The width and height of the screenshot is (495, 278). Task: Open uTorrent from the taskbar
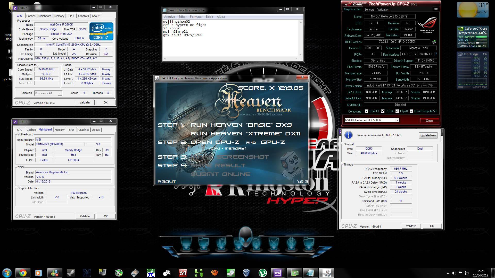pos(262,273)
